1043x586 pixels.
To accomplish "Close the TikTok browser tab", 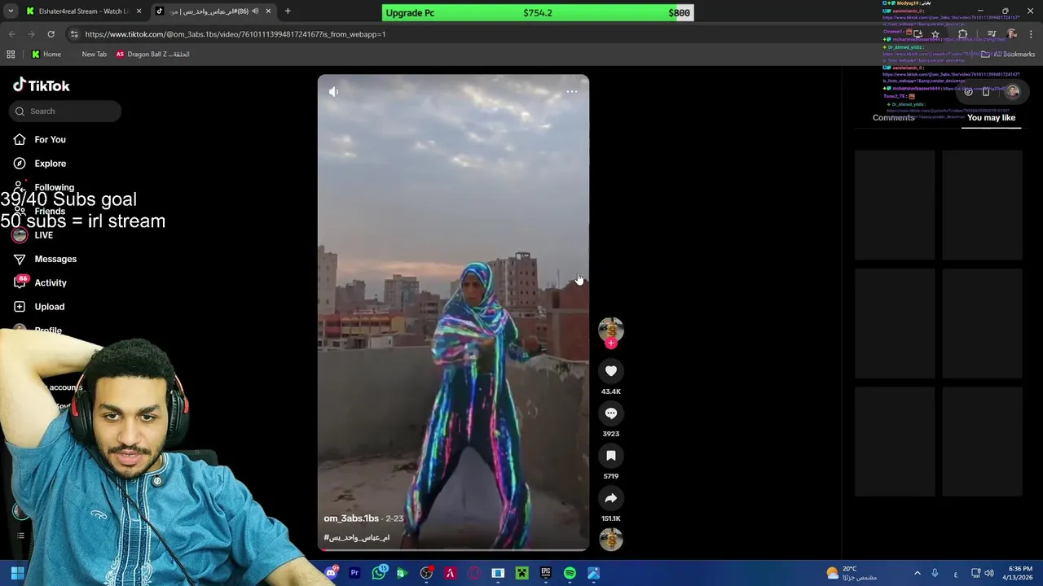I will [268, 11].
